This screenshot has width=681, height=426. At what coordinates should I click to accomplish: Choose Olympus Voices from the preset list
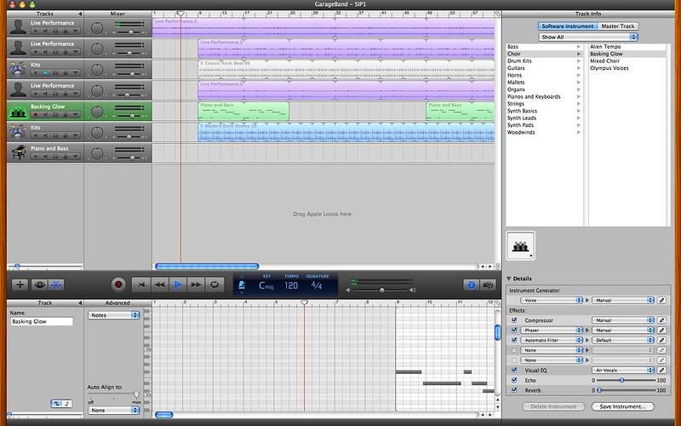(x=609, y=68)
